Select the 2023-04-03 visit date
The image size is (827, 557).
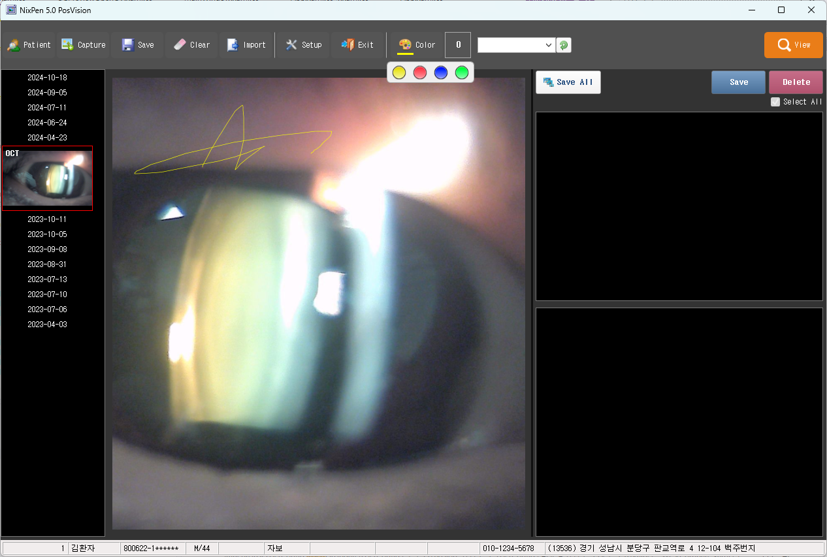47,325
